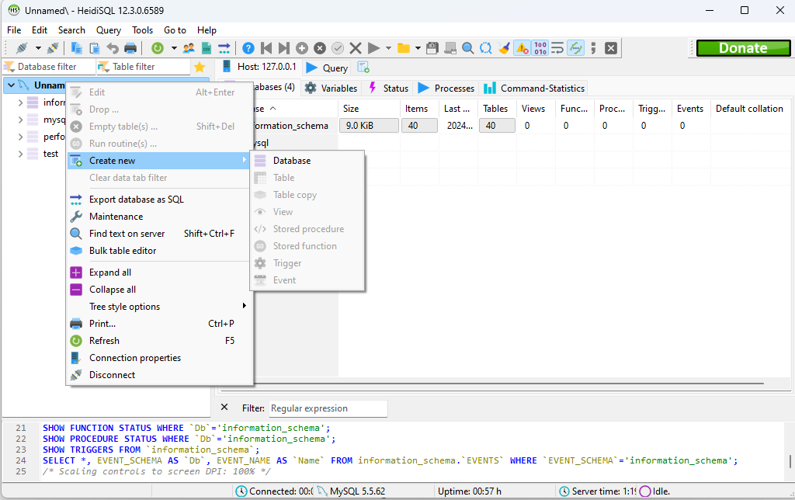Open the Command-Statistics tab
The width and height of the screenshot is (795, 500).
534,89
